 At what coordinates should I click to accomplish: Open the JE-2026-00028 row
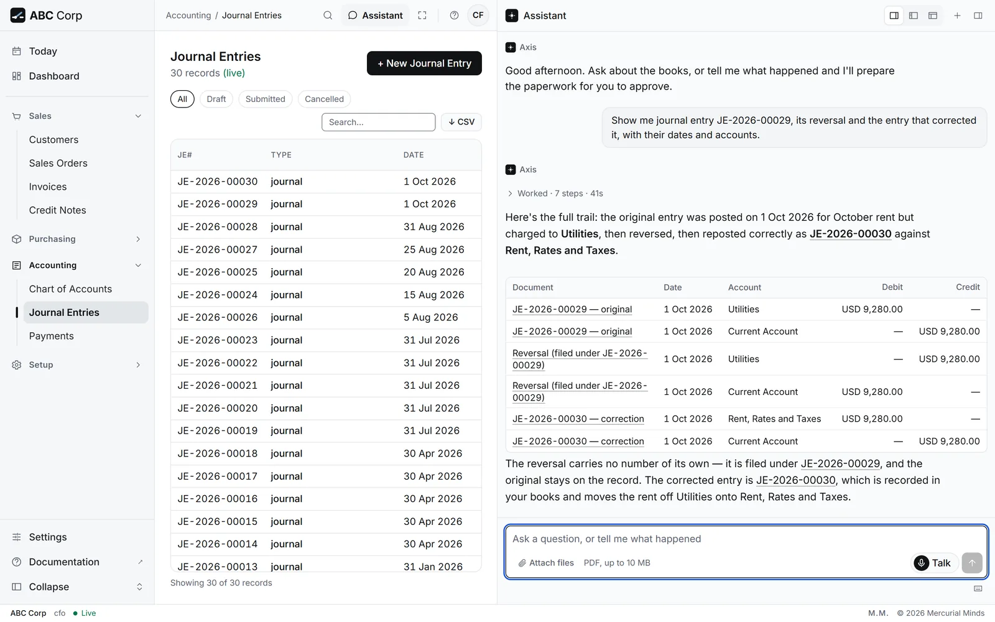click(326, 227)
